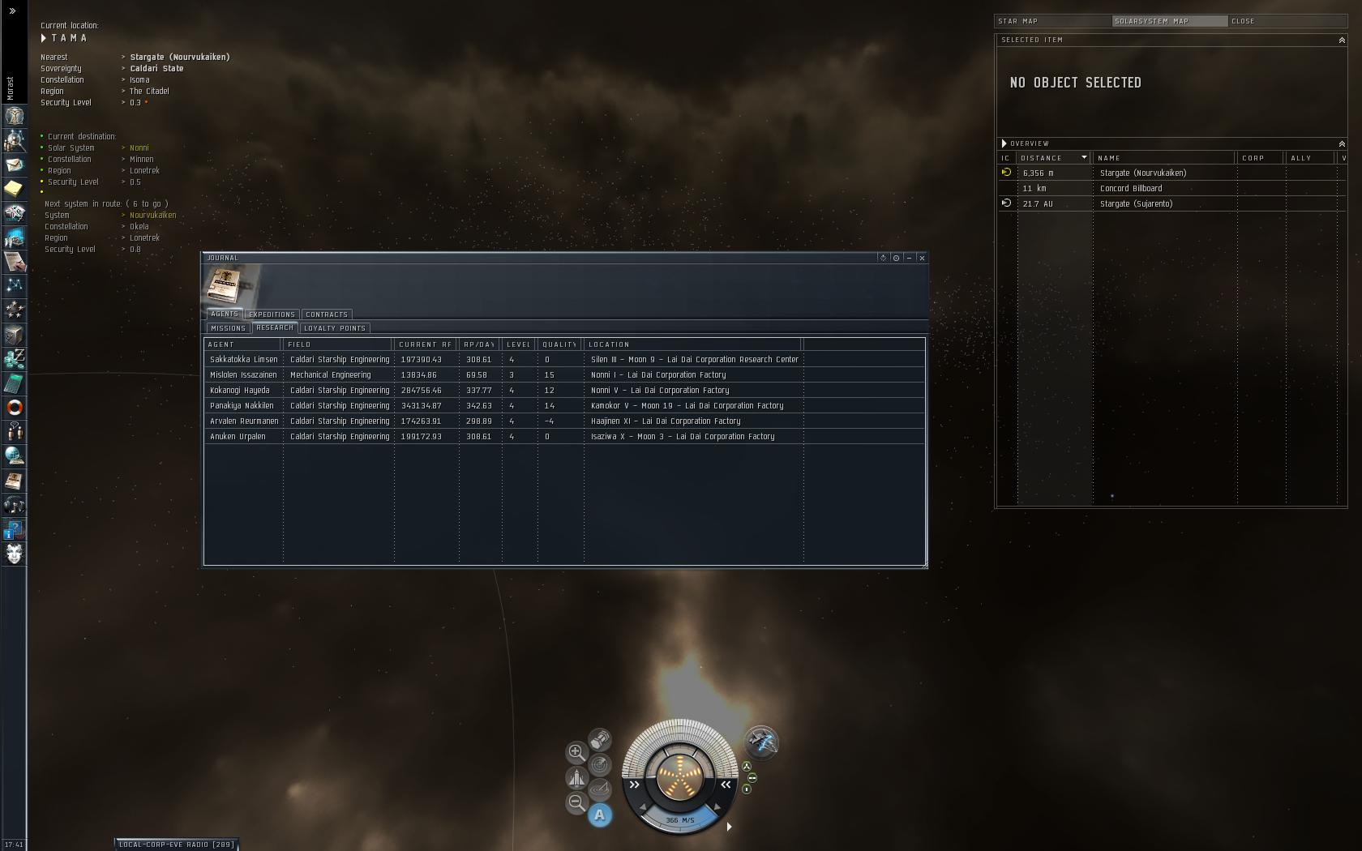Select agent Sakkatokka Limsen row

[x=564, y=359]
